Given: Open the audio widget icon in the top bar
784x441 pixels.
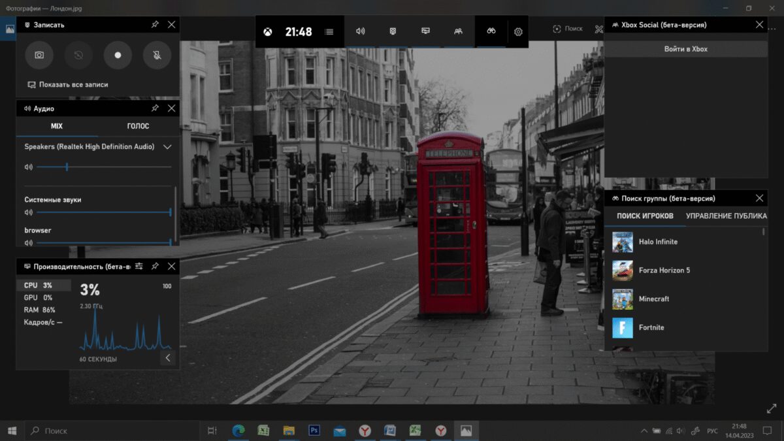Looking at the screenshot, I should click(x=360, y=31).
